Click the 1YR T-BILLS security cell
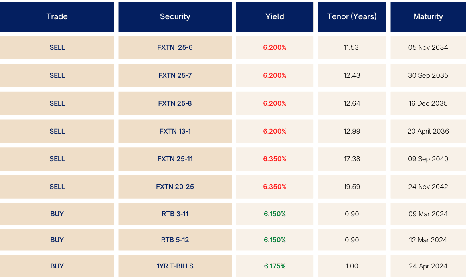Viewport: 469px width, 278px height. tap(175, 266)
